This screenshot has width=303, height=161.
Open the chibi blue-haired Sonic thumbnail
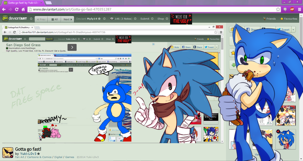286,139
